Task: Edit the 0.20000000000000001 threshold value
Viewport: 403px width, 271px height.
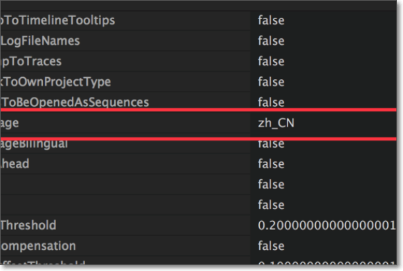Action: [326, 226]
